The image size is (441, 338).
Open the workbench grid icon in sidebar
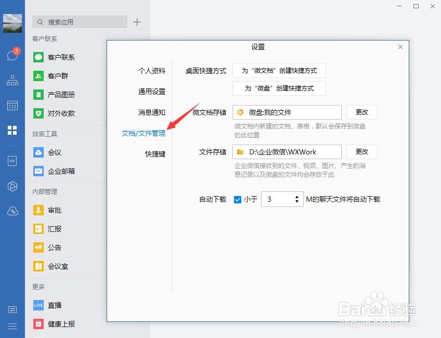pos(12,130)
